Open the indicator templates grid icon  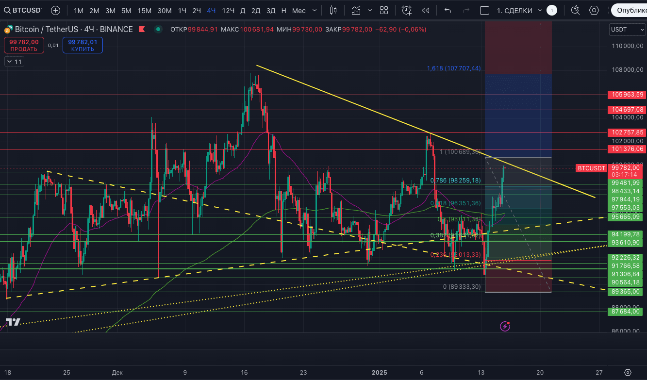[x=384, y=10]
